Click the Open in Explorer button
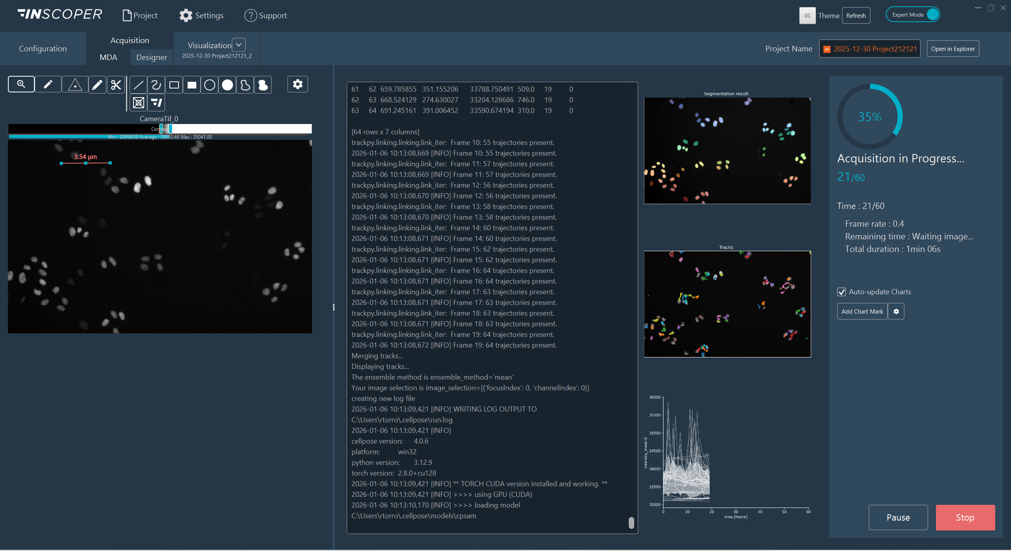 coord(953,49)
